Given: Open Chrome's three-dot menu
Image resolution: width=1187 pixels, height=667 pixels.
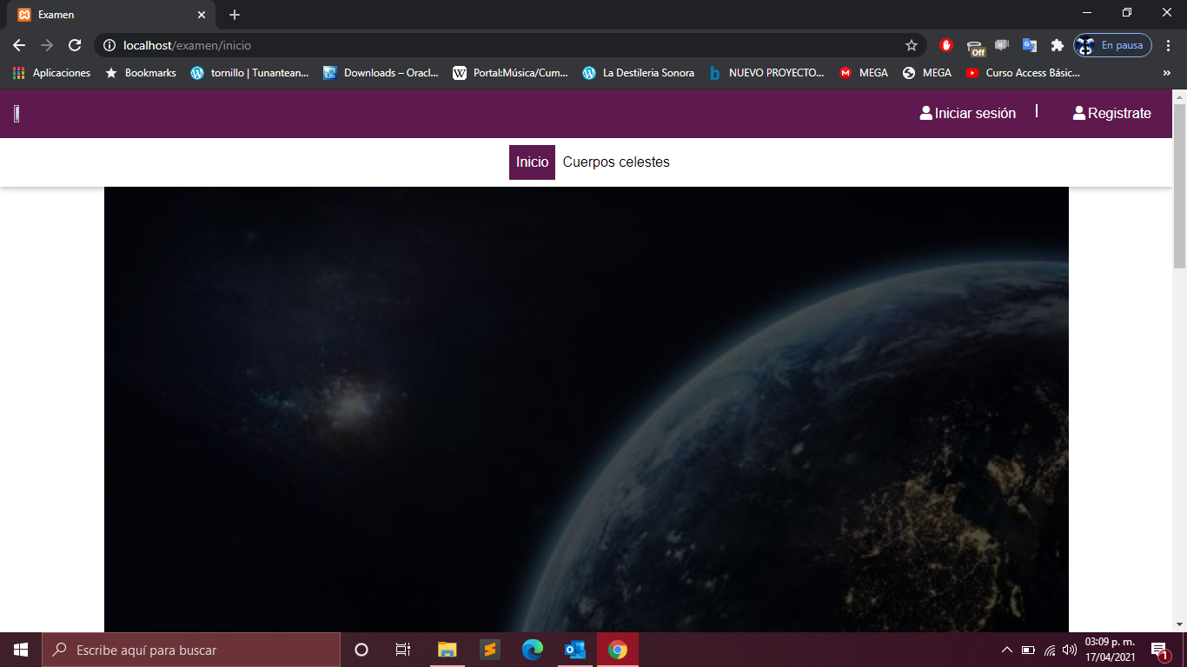Looking at the screenshot, I should pos(1169,45).
